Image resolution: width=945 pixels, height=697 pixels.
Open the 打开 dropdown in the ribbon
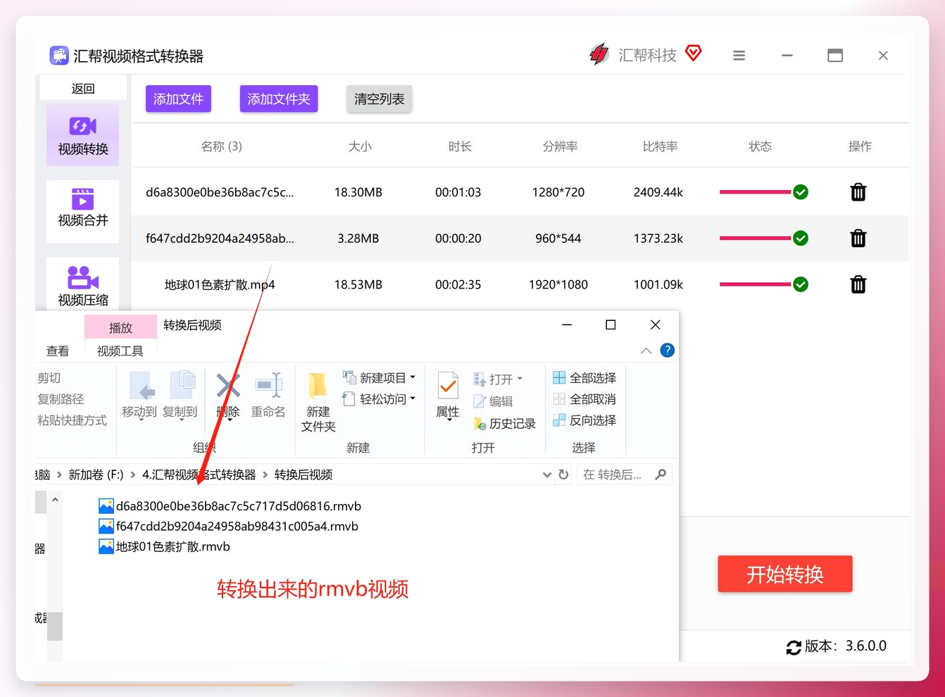pyautogui.click(x=499, y=379)
